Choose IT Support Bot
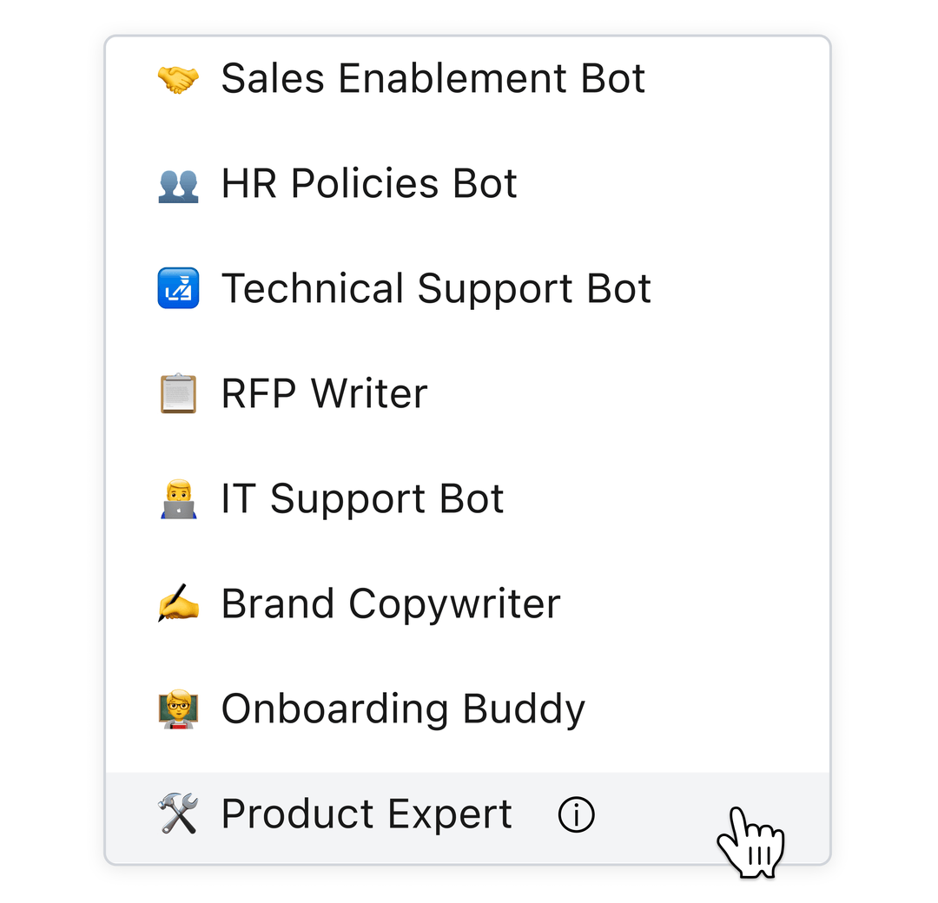 [363, 498]
